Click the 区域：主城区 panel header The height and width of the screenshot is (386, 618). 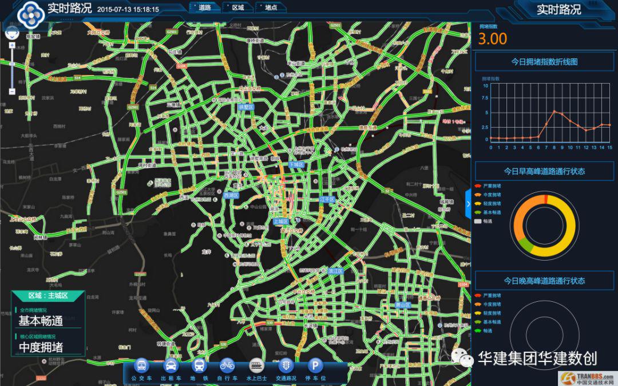coord(48,296)
